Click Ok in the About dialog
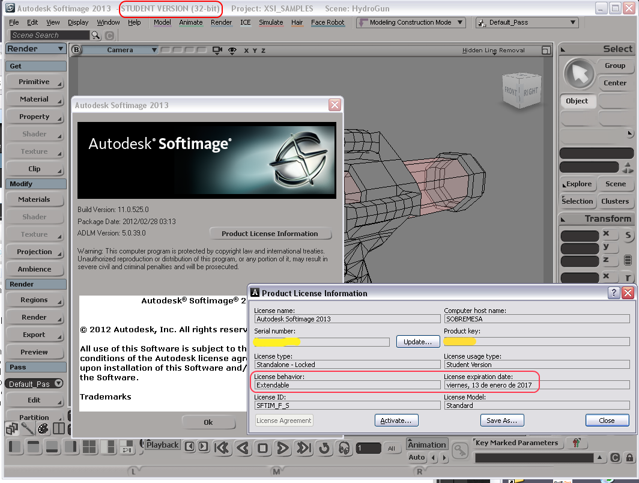The height and width of the screenshot is (483, 639). pyautogui.click(x=208, y=422)
